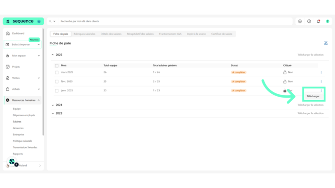Open Equipe in the sidebar
This screenshot has height=188, width=335.
[x=17, y=109]
